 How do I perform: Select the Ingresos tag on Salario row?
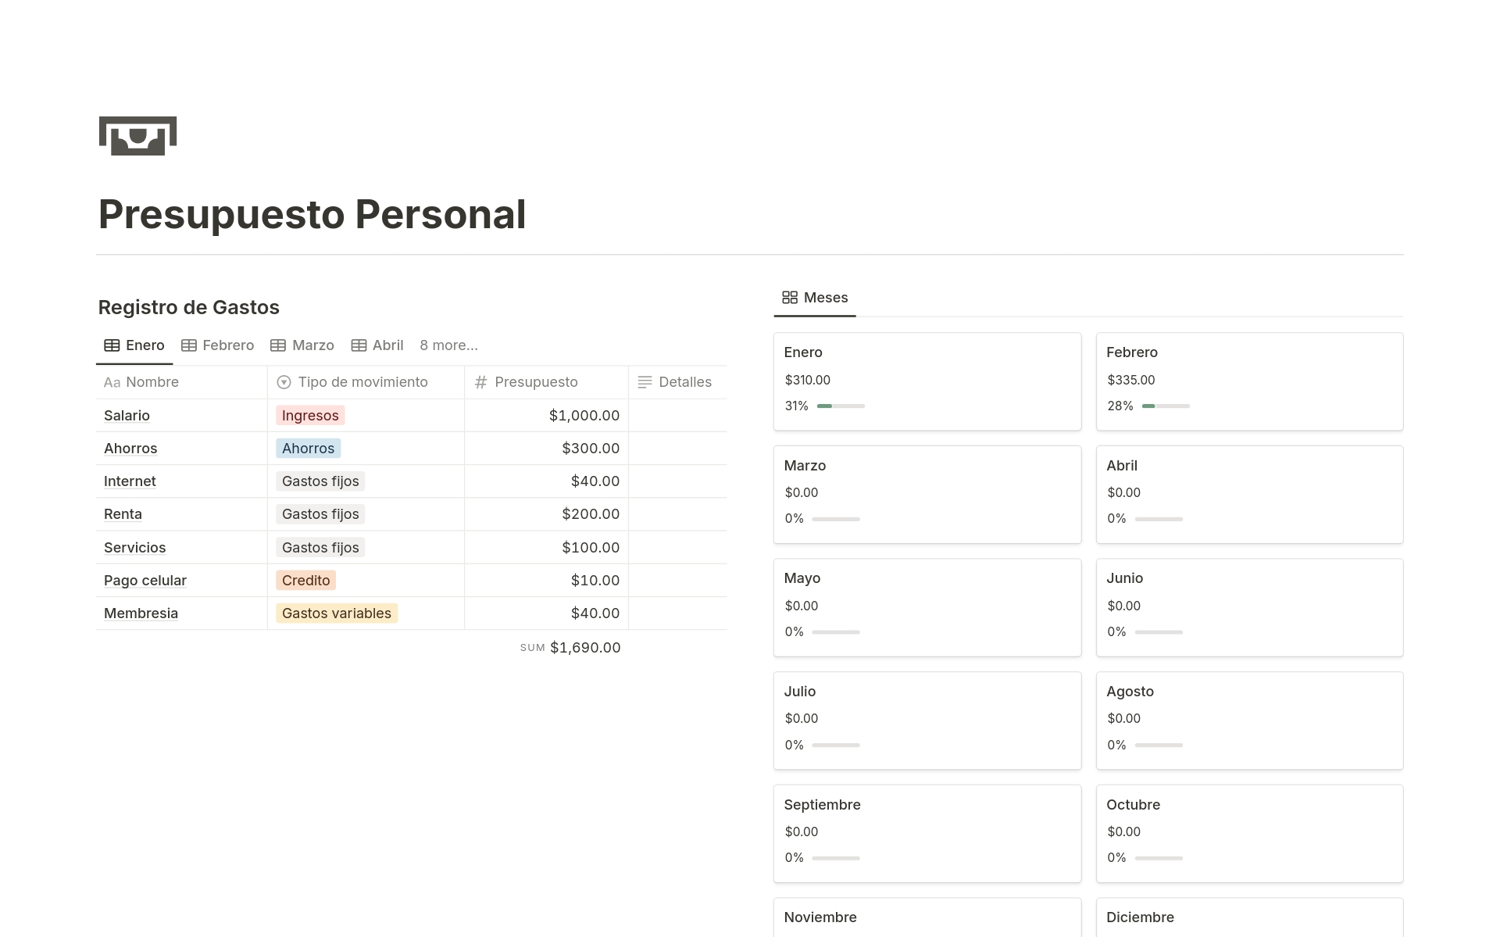[309, 415]
